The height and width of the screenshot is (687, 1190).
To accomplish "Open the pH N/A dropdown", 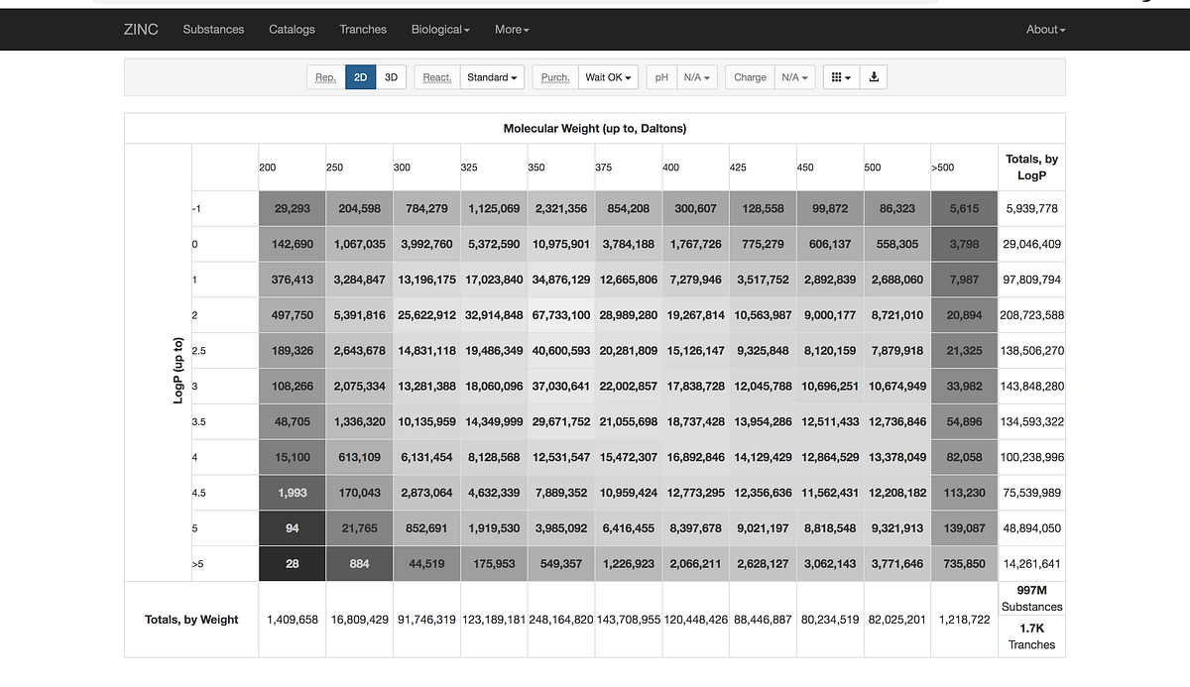I will [695, 76].
